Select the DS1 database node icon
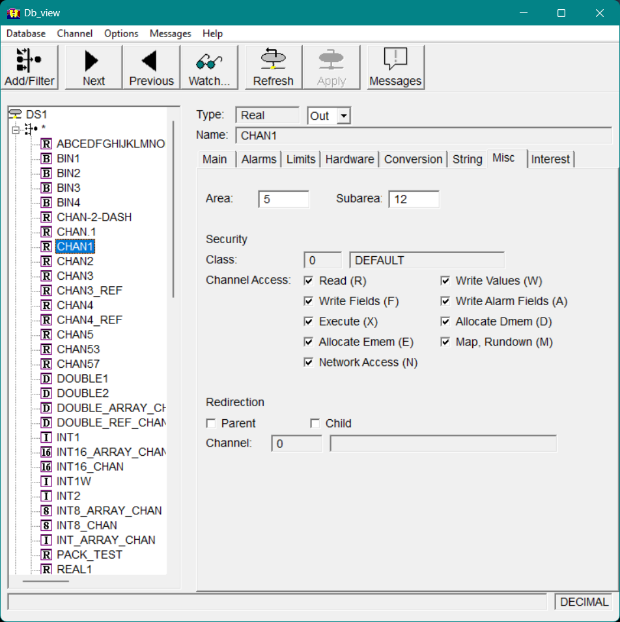The height and width of the screenshot is (622, 620). click(x=15, y=114)
